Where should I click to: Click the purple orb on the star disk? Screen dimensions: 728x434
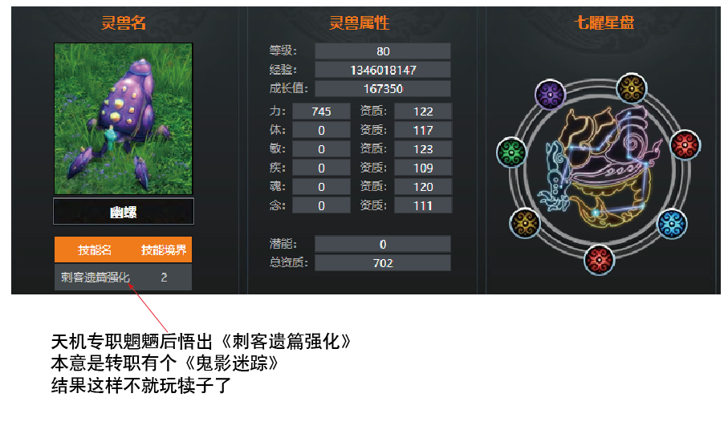click(550, 95)
